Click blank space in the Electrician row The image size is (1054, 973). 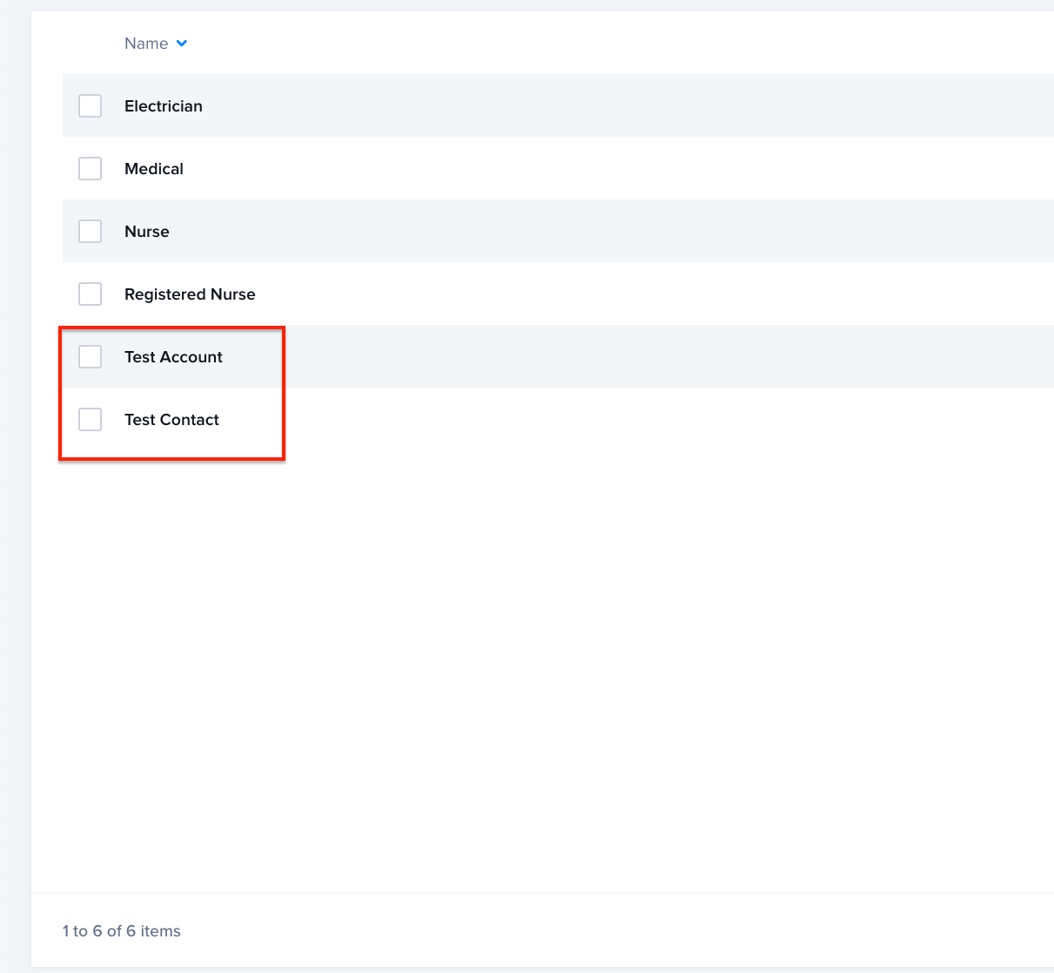pos(609,106)
